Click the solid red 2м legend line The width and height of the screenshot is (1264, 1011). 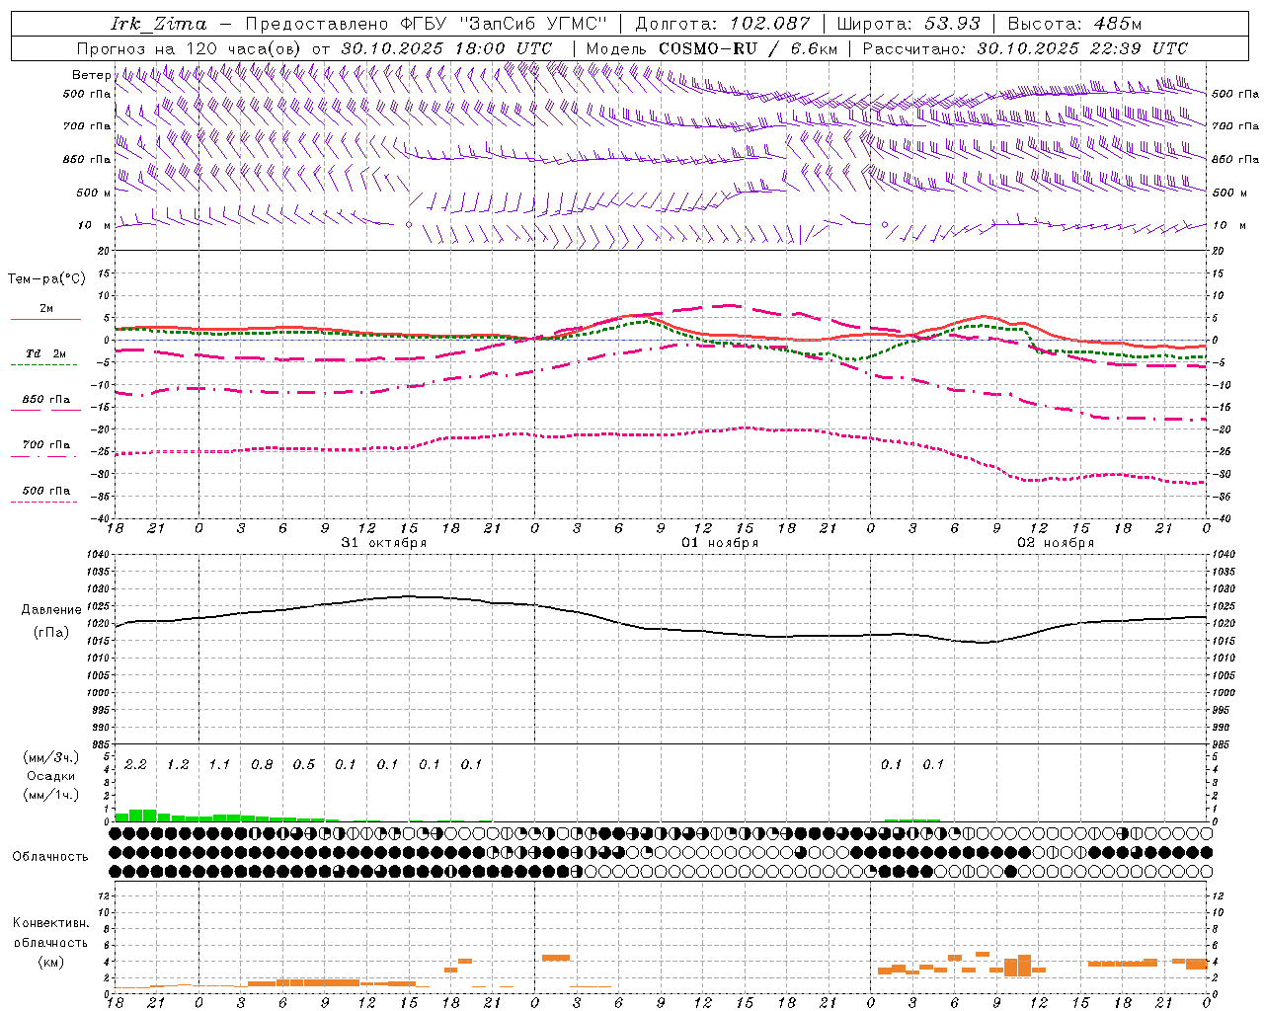tap(45, 319)
